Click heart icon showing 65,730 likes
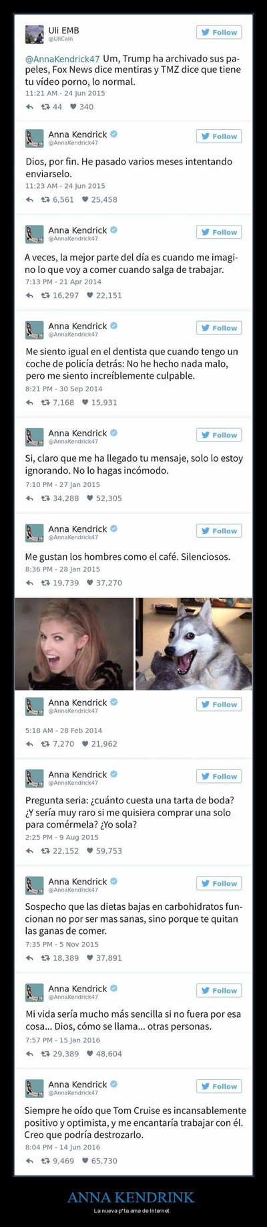Viewport: 267px width, 1227px height. pos(85,1160)
